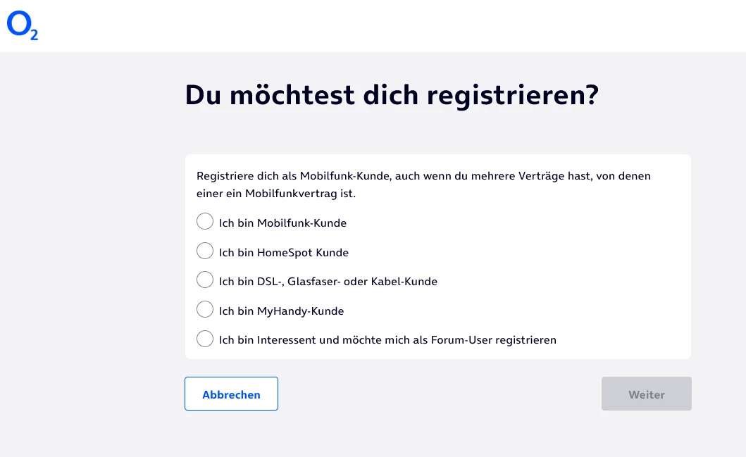Enable the Forum-User registration radio button
The image size is (746, 457).
tap(205, 339)
